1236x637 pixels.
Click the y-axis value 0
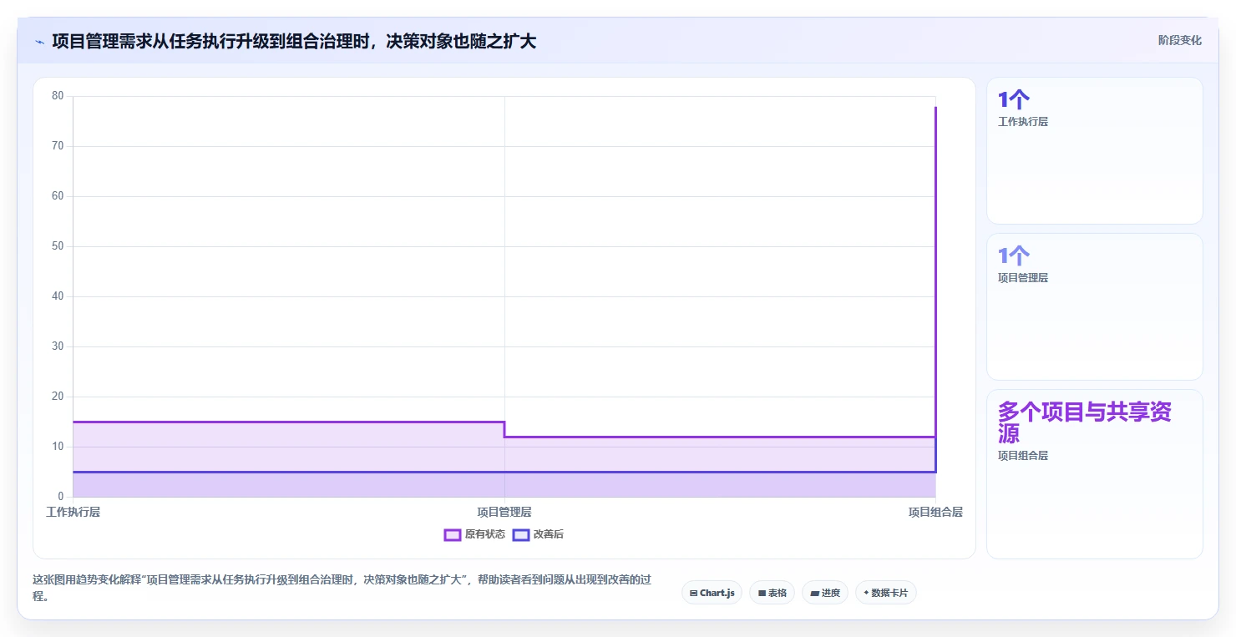pos(61,497)
